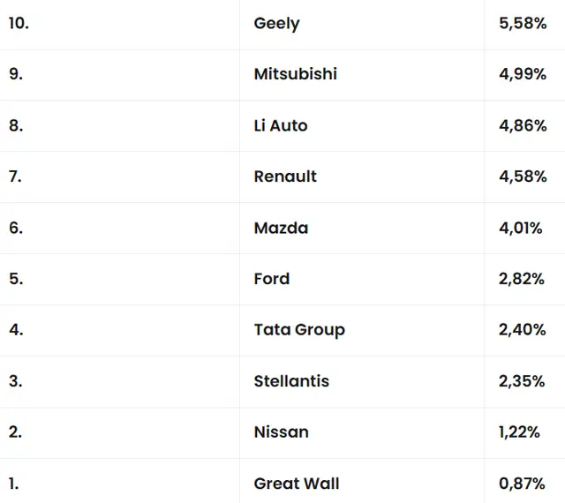Select the Stellantis table cell
The image size is (565, 503).
pyautogui.click(x=291, y=381)
